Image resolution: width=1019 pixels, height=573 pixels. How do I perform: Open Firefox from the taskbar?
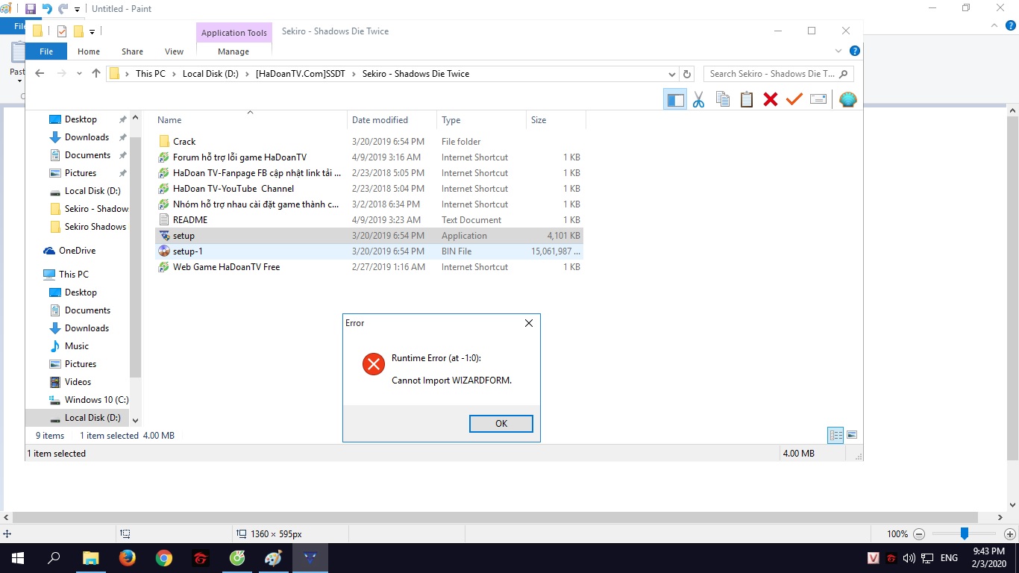[x=127, y=558]
